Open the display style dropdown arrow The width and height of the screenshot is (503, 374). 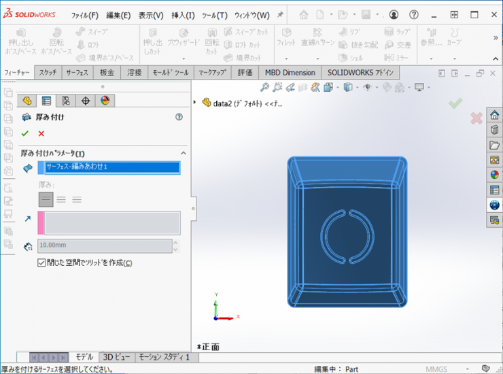click(x=357, y=88)
